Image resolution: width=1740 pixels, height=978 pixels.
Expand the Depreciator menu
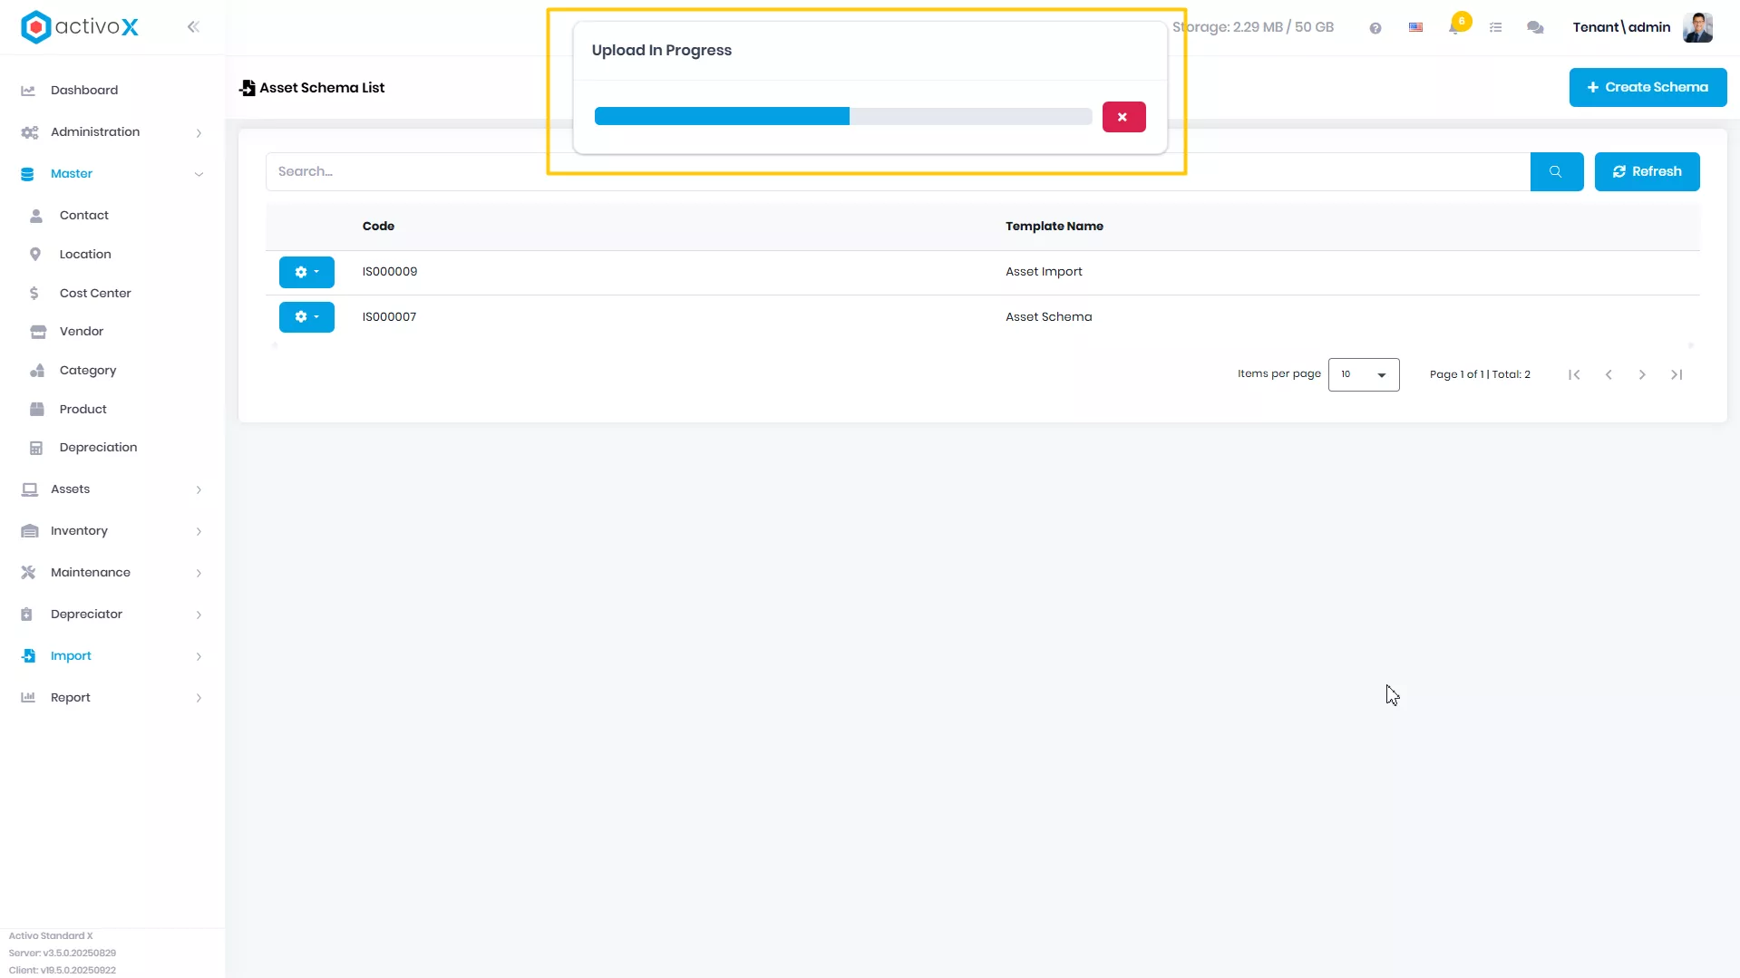(x=112, y=614)
